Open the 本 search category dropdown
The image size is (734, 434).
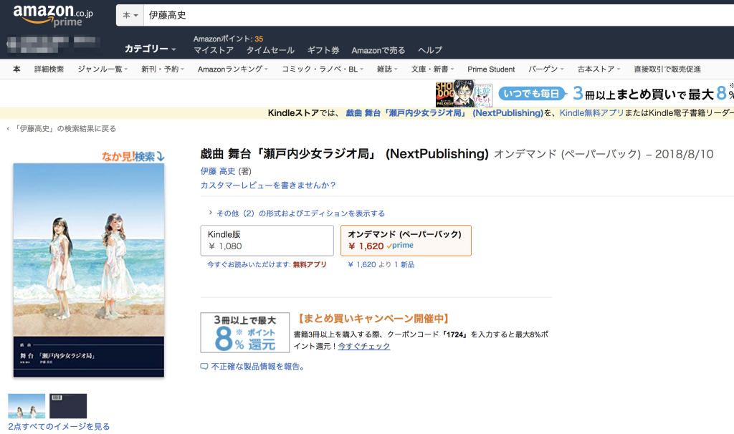pos(130,16)
